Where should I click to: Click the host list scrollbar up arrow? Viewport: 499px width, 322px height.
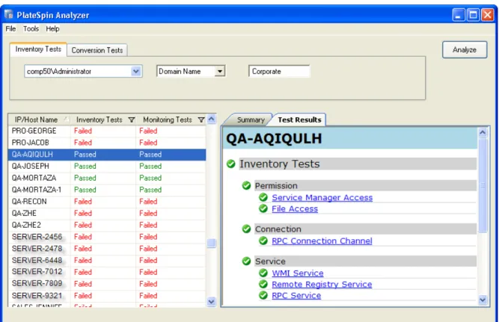click(x=211, y=120)
